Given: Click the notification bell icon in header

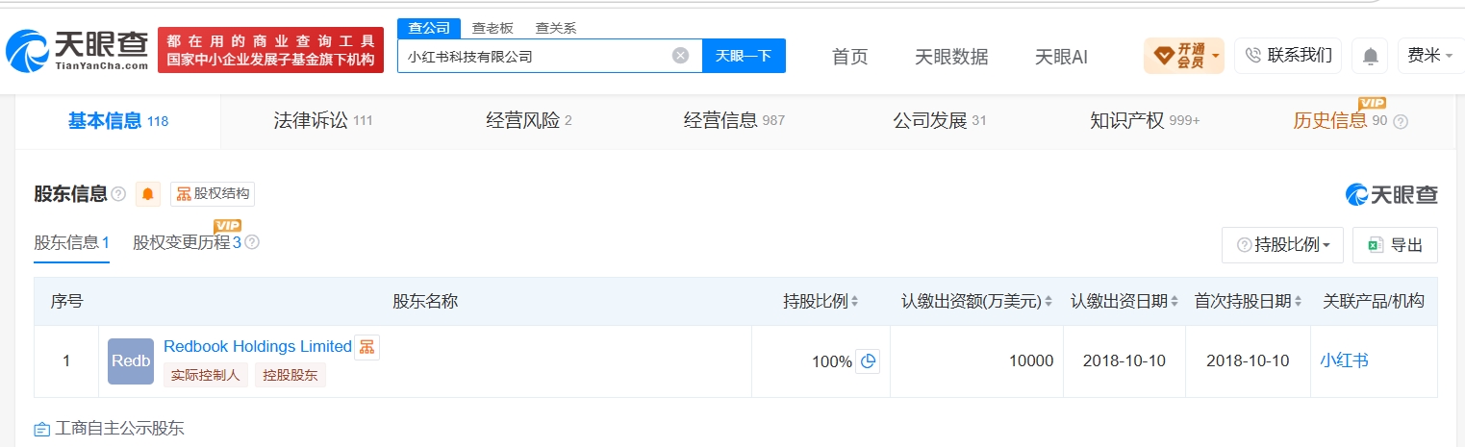Looking at the screenshot, I should 1370,56.
